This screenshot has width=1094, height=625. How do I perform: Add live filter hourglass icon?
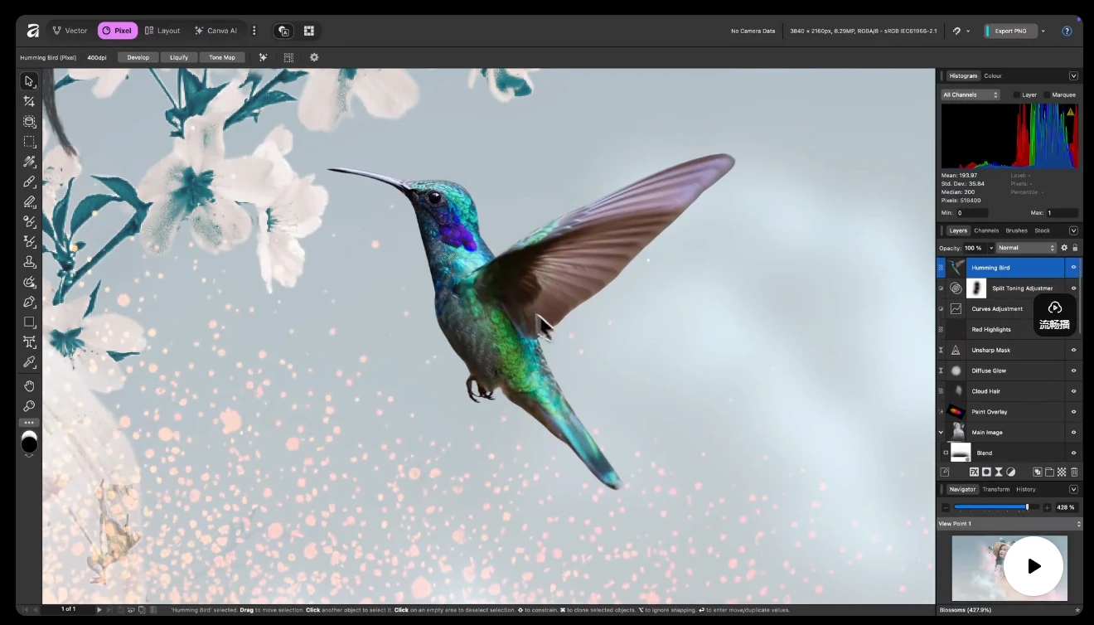coord(999,472)
